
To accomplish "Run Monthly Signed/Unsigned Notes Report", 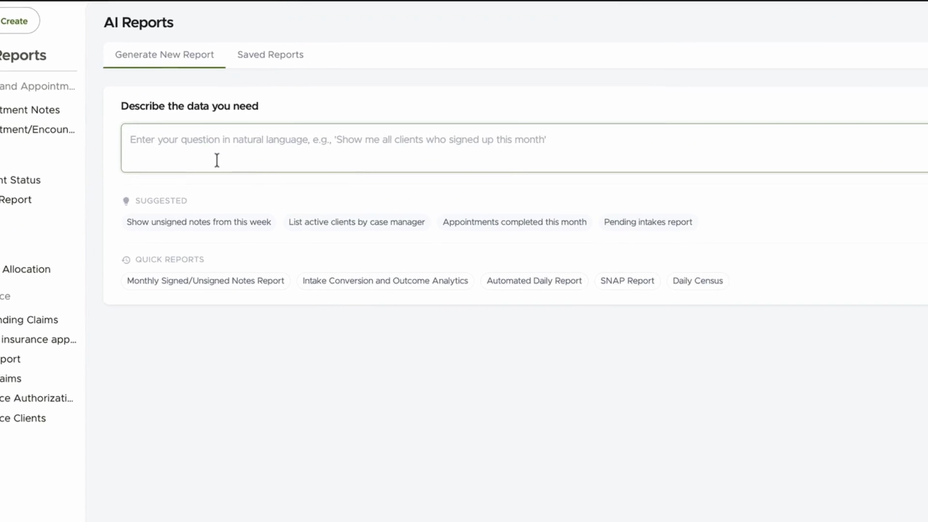I will click(x=205, y=281).
